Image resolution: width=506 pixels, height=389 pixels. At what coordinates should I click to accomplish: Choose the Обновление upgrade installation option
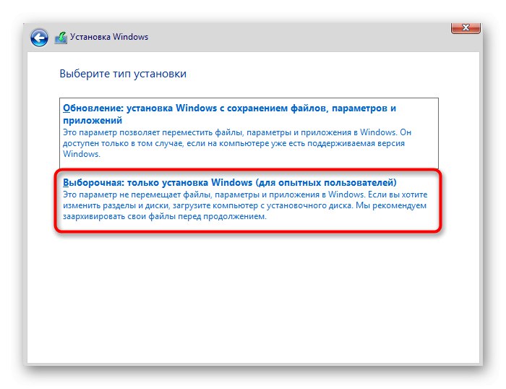(x=249, y=133)
